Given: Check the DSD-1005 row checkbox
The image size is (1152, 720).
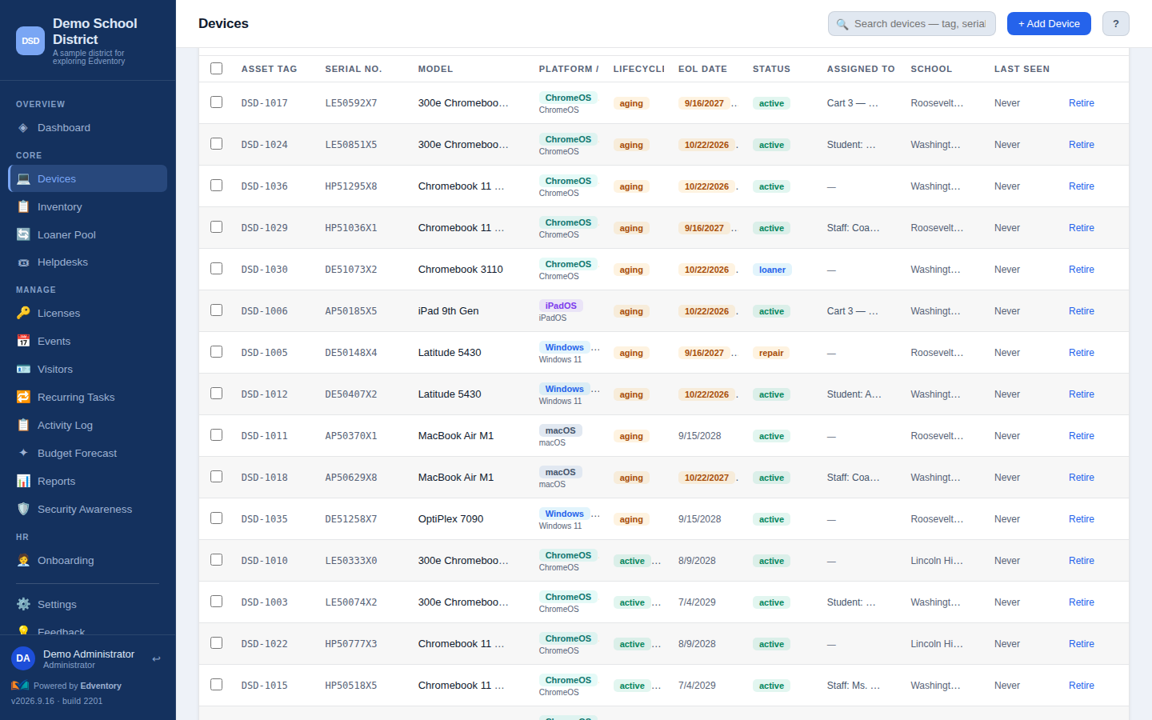Looking at the screenshot, I should [216, 351].
